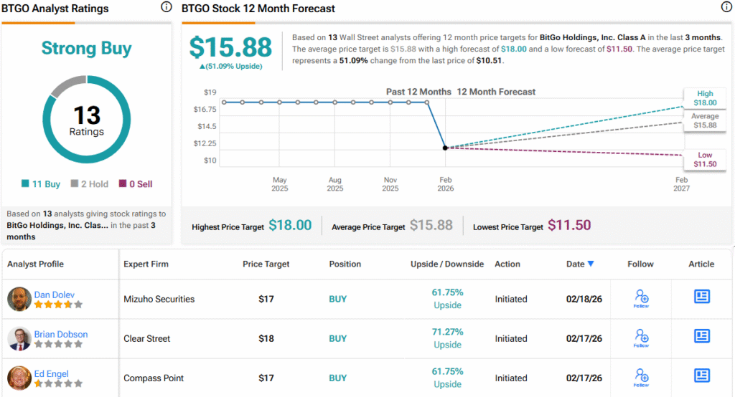Click the info icon beside BTGO Analyst Ratings
Screen dimensions: 735x397
tap(167, 7)
